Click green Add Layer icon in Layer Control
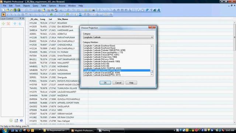236x133 pixels. click(3, 24)
